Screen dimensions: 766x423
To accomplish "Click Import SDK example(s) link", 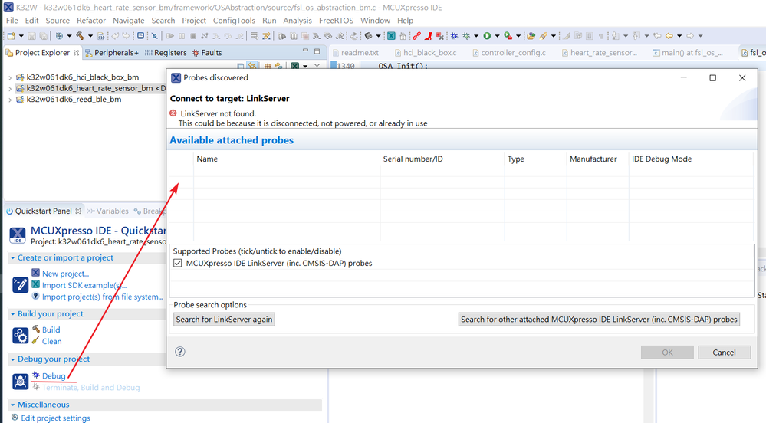I will 84,285.
